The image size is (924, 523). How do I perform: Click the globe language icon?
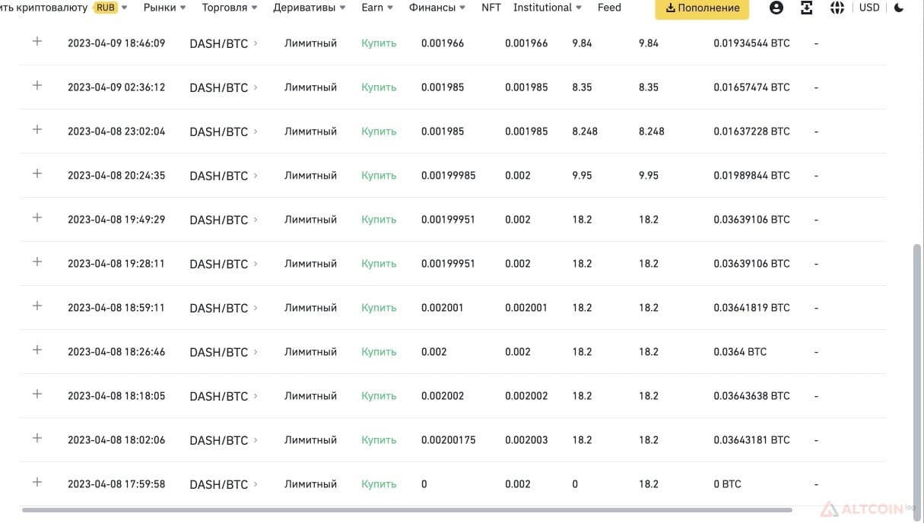point(837,8)
